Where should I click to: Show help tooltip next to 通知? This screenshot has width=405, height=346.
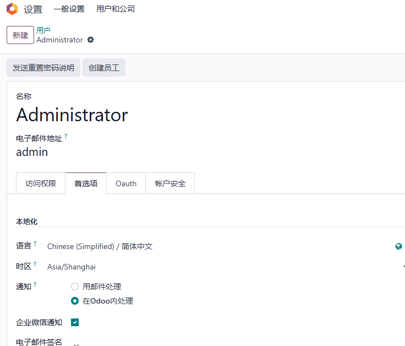tap(35, 284)
